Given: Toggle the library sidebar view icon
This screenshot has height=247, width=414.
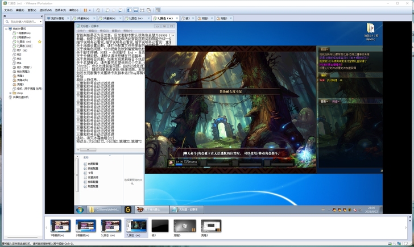Looking at the screenshot, I should pos(130,10).
